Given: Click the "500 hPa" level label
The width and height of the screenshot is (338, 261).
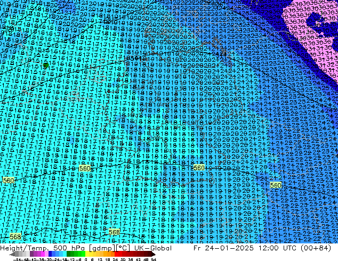Looking at the screenshot, I should click(x=69, y=248).
